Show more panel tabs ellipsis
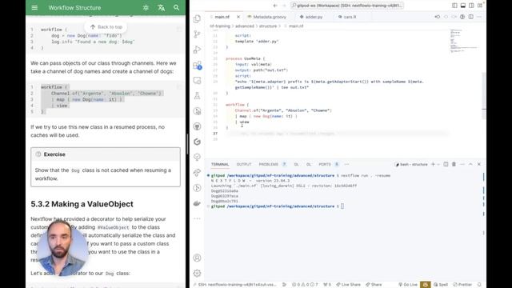 point(346,164)
